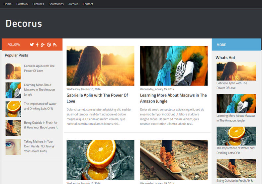This screenshot has width=262, height=184.
Task: Click the Whats Hot heading
Action: click(225, 58)
